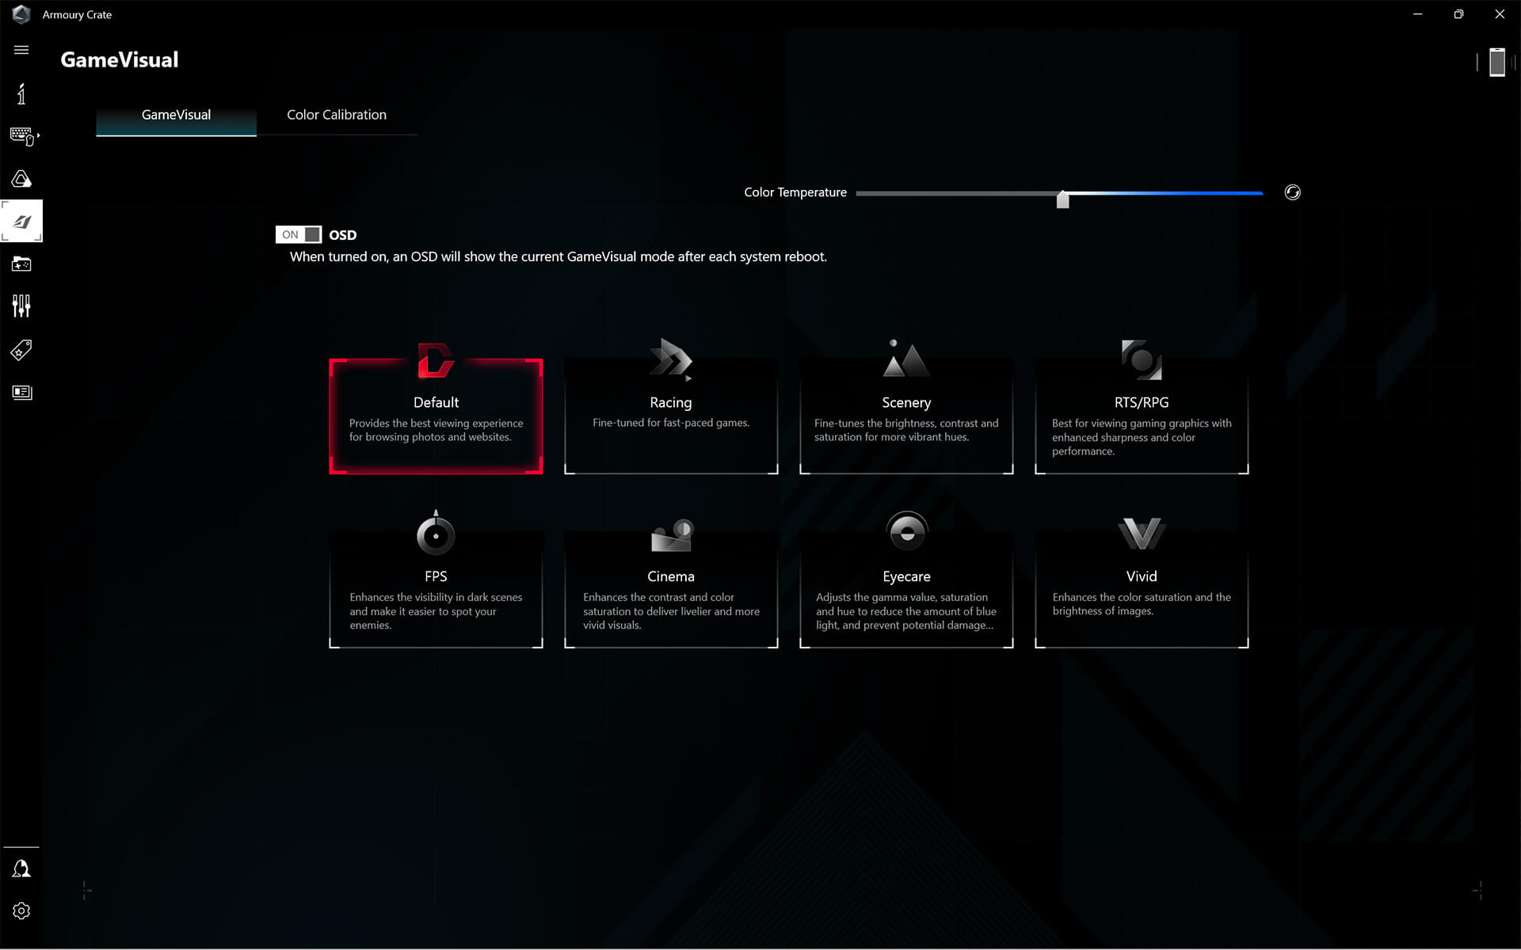Viewport: 1521px width, 950px height.
Task: Switch to the GameVisual tab
Action: pos(177,114)
